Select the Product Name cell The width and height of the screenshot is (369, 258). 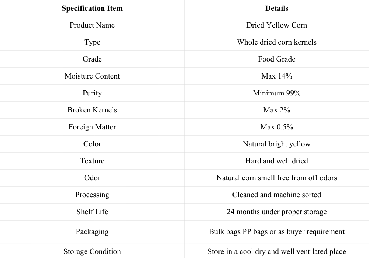(x=92, y=25)
